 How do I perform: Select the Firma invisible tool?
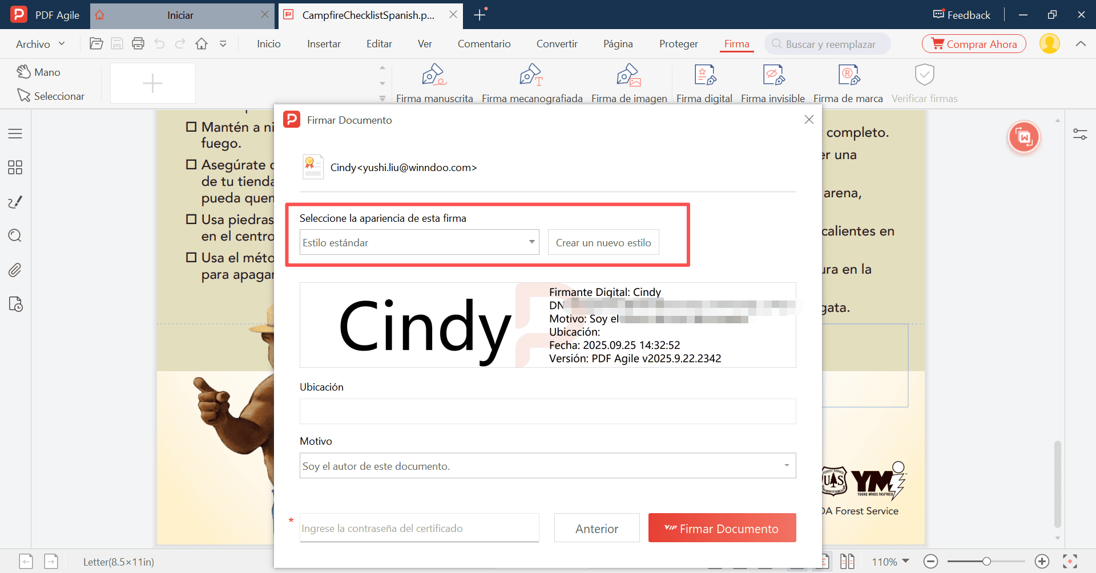pos(773,75)
